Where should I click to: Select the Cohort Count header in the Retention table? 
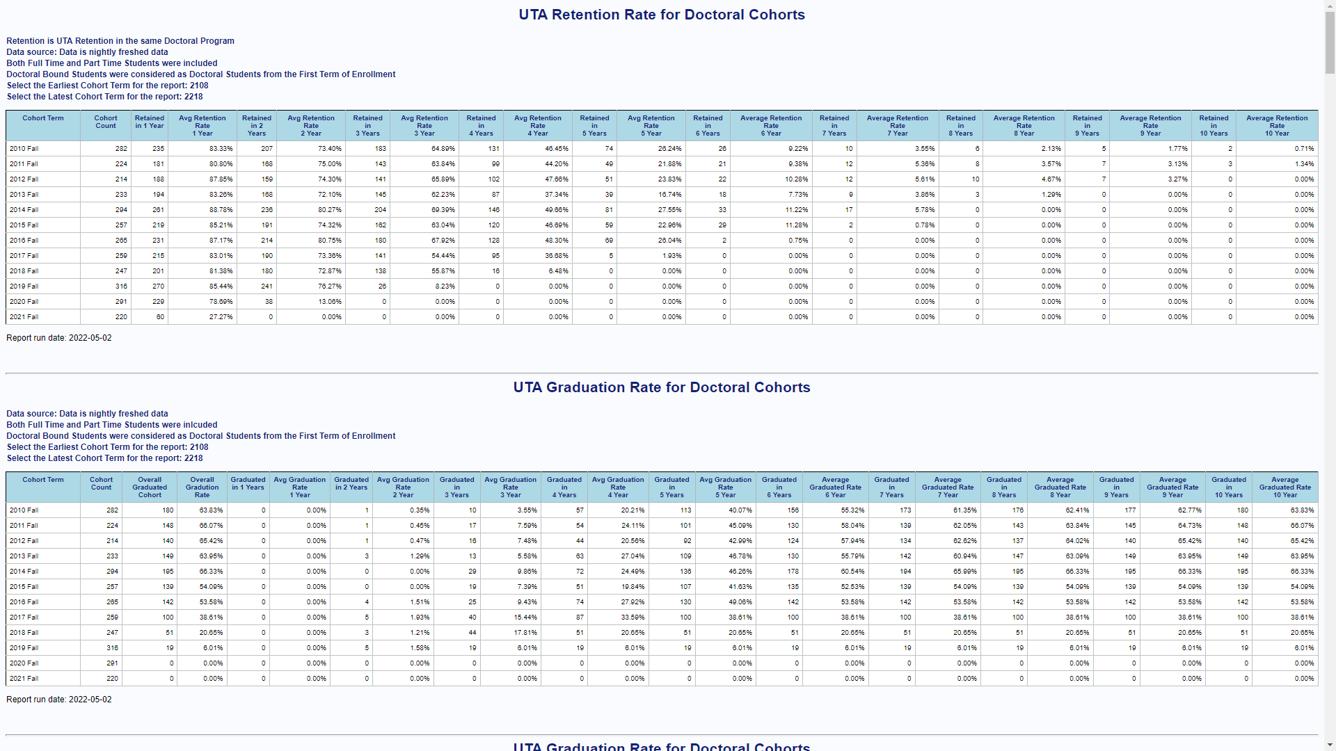(106, 122)
